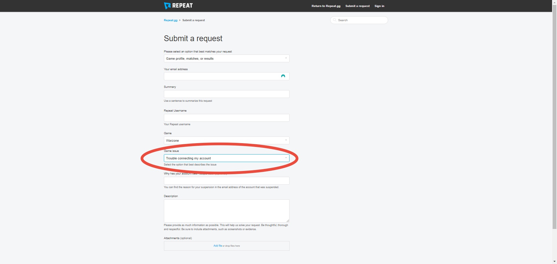This screenshot has width=557, height=264.
Task: Click the teal password manager icon in email field
Action: (283, 76)
